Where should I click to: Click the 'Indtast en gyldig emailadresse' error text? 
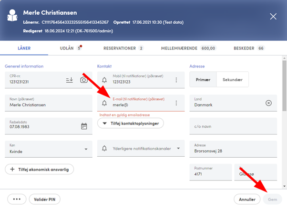click(x=124, y=115)
